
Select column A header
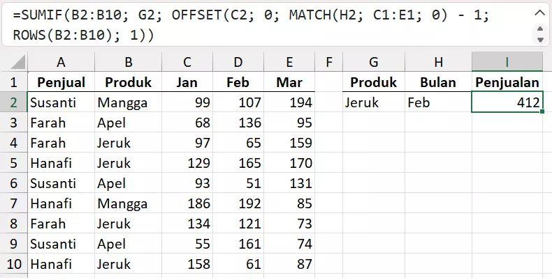coord(61,63)
